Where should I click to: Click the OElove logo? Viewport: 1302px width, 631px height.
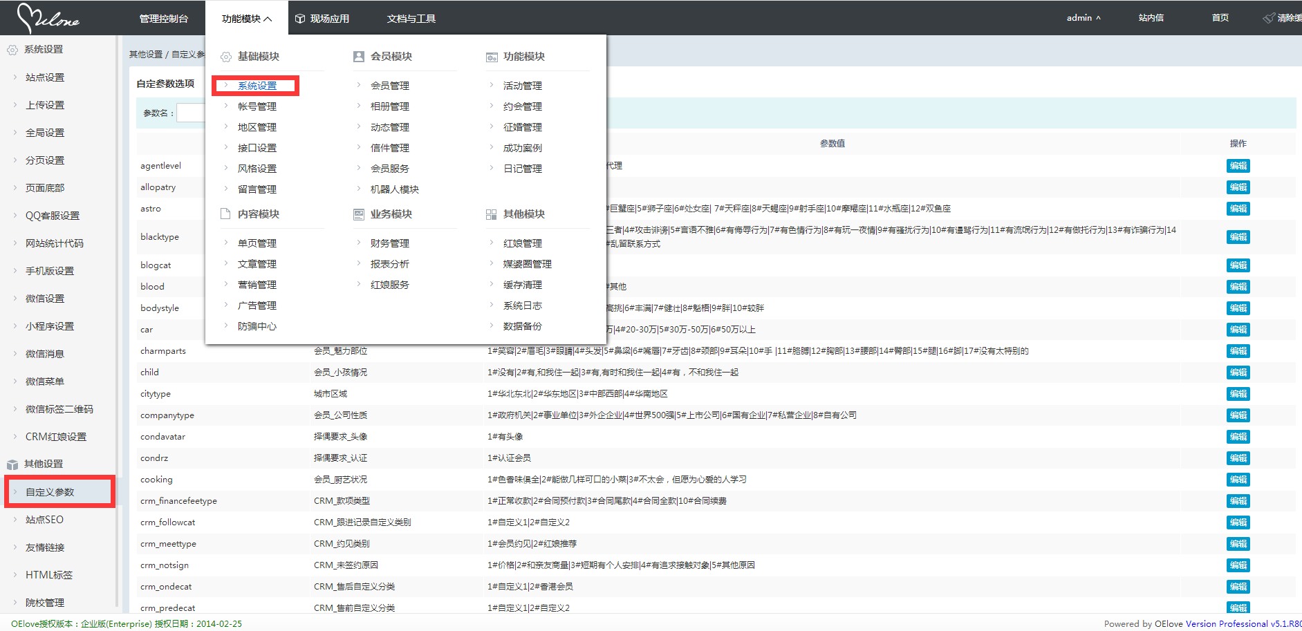click(47, 18)
